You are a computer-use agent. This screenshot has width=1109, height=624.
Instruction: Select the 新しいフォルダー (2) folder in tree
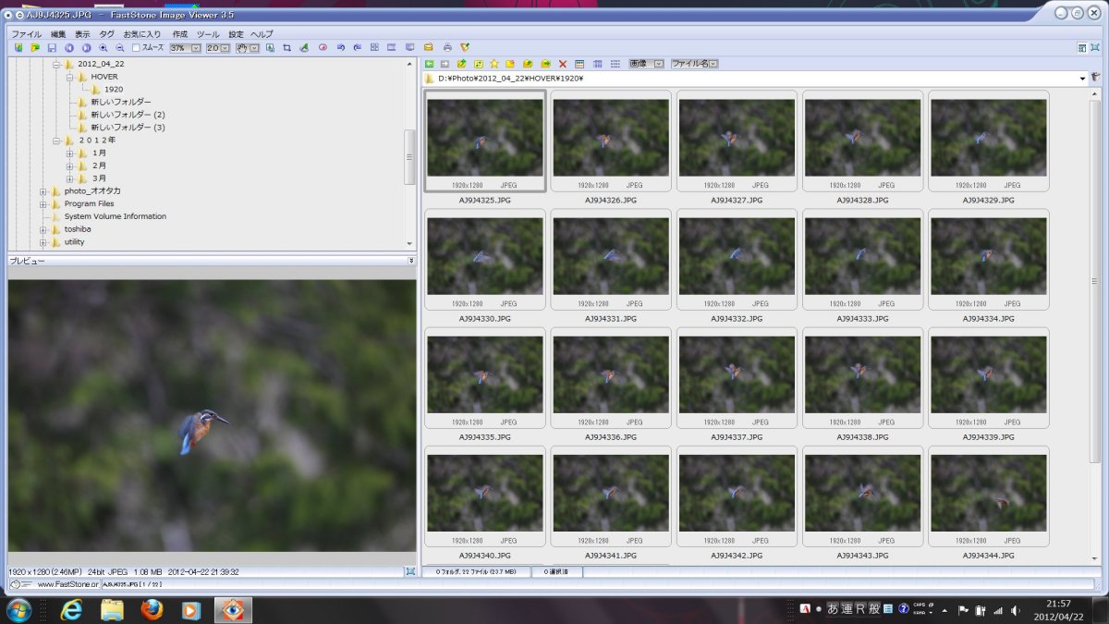click(128, 115)
